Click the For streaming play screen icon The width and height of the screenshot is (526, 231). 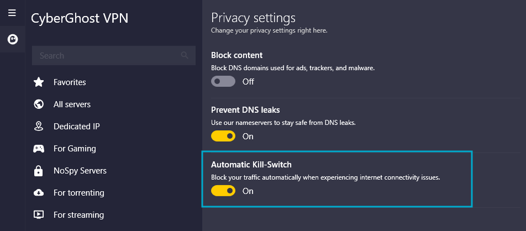tap(39, 214)
